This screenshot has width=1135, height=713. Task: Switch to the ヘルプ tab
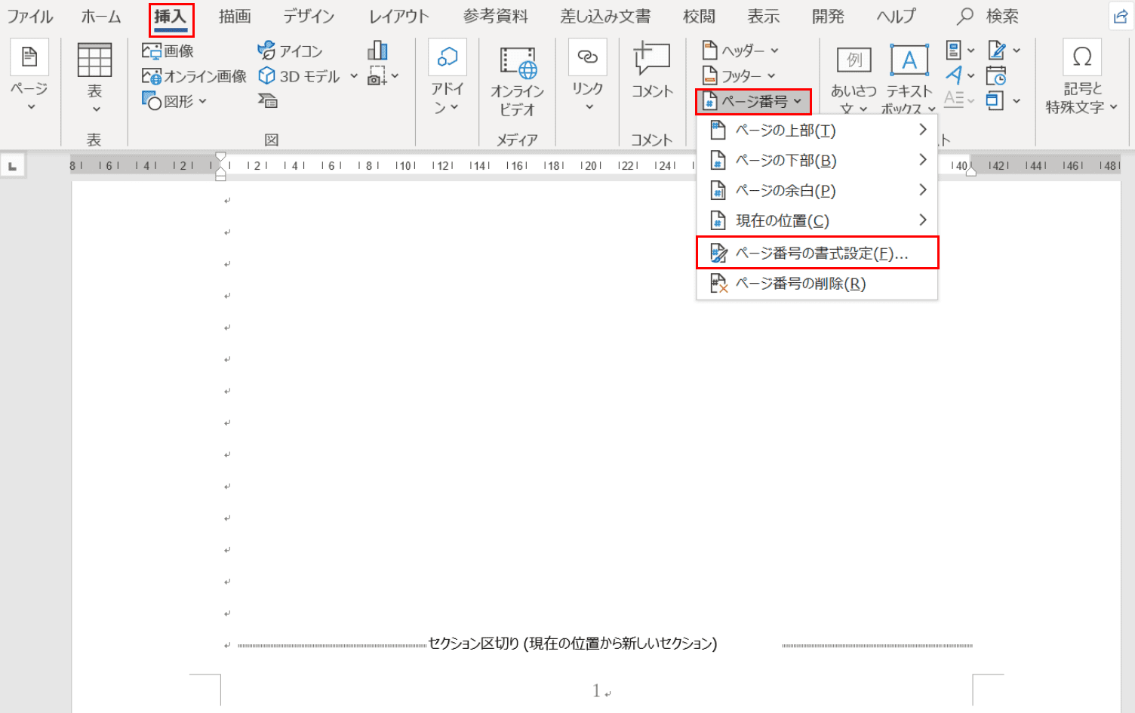click(897, 16)
